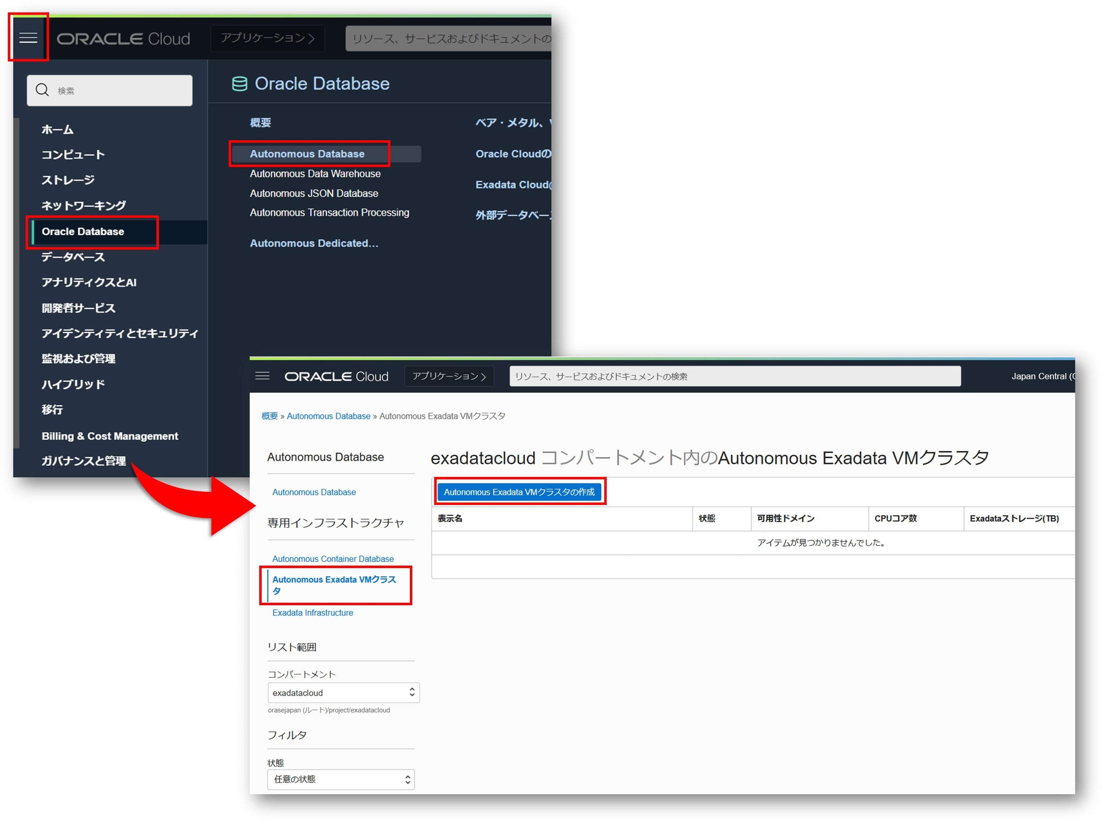Image resolution: width=1102 pixels, height=821 pixels.
Task: Open the 状態 filter dropdown
Action: click(x=341, y=780)
